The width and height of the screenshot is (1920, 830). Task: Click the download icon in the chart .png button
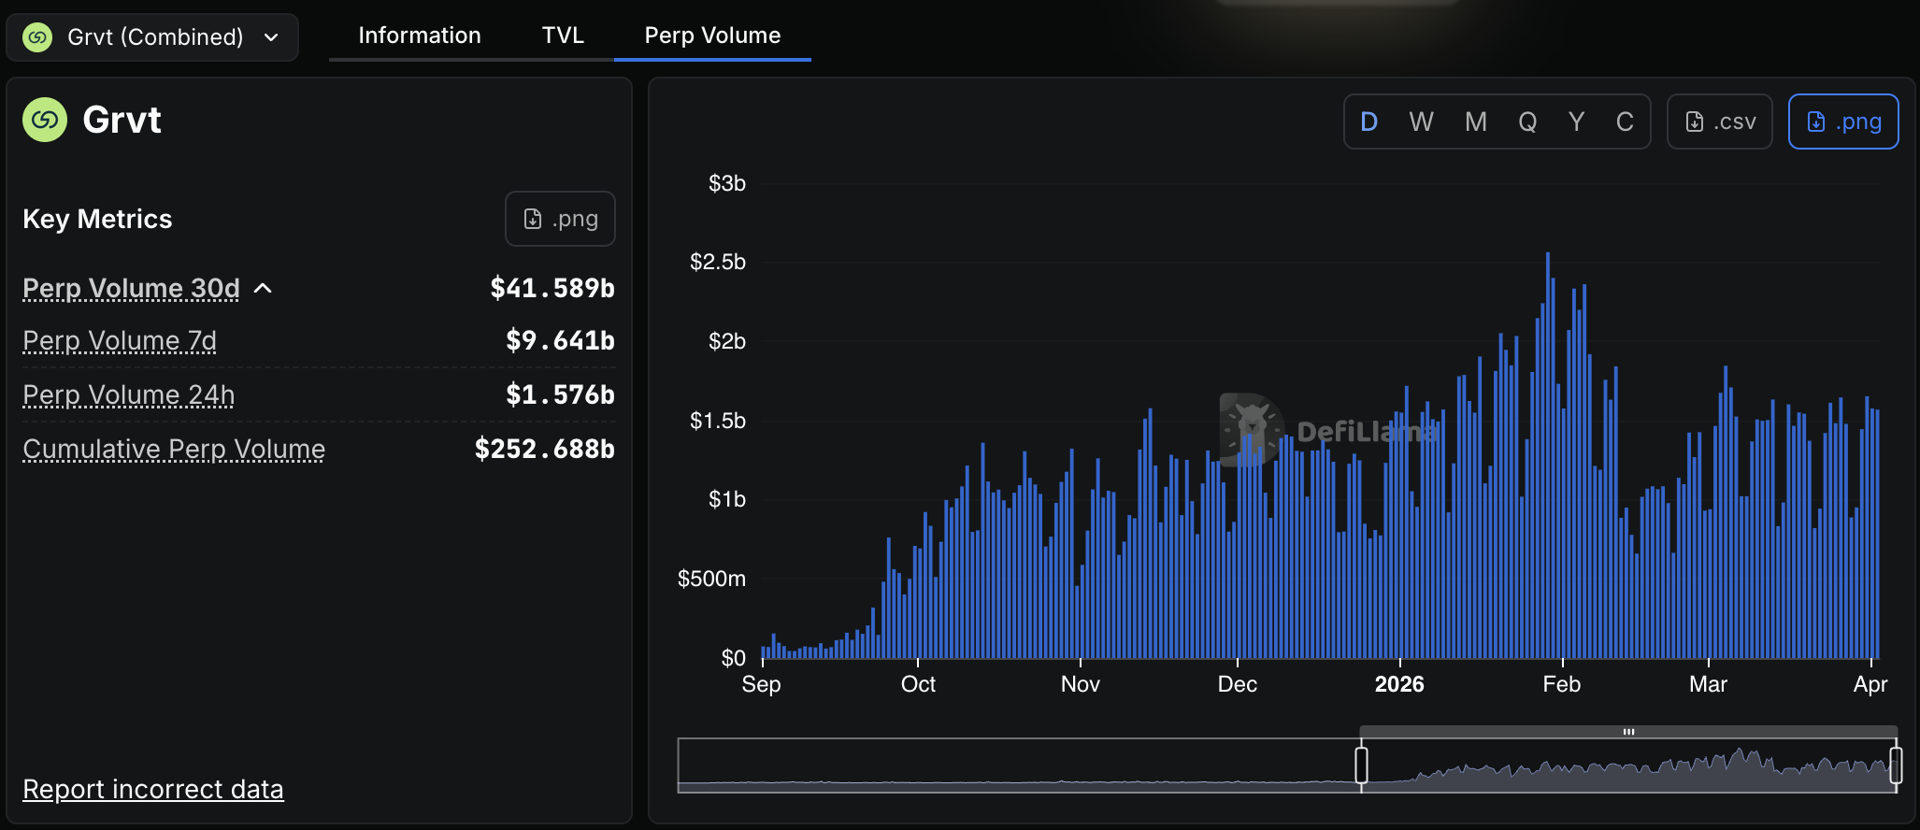tap(1816, 122)
